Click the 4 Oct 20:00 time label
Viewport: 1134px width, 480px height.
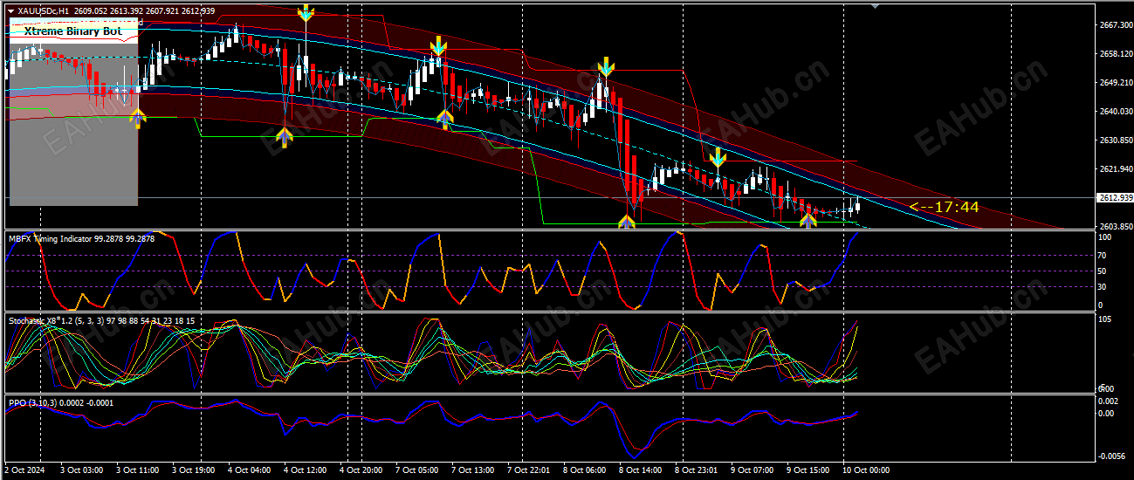tap(362, 470)
